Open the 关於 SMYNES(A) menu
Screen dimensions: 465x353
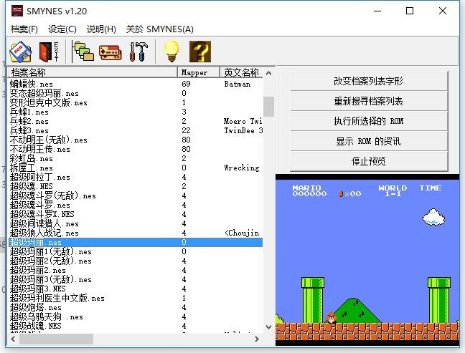tap(160, 29)
